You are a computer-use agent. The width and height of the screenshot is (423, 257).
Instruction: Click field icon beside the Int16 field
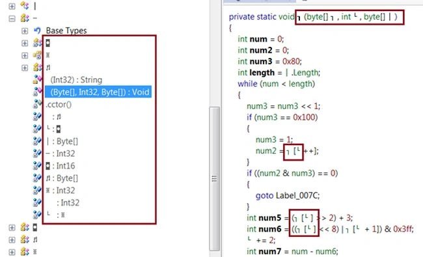click(x=37, y=165)
